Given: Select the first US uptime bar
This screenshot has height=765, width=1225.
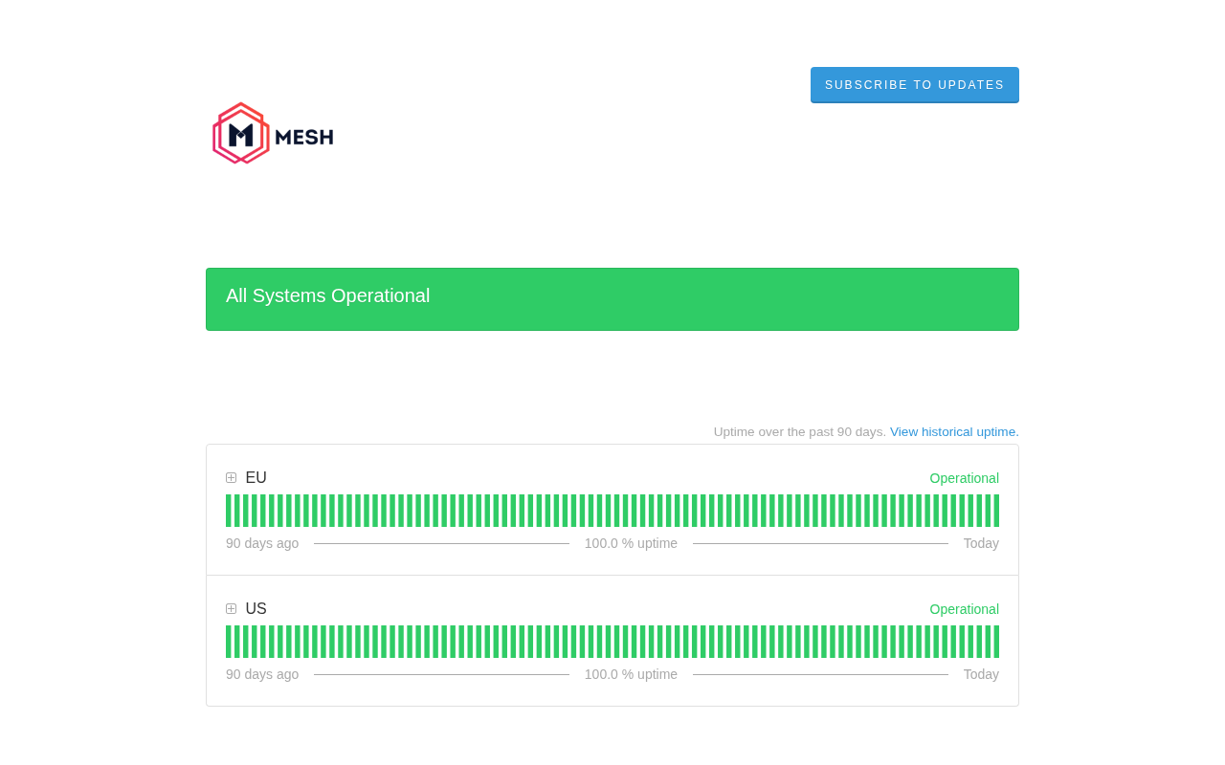Looking at the screenshot, I should [229, 642].
